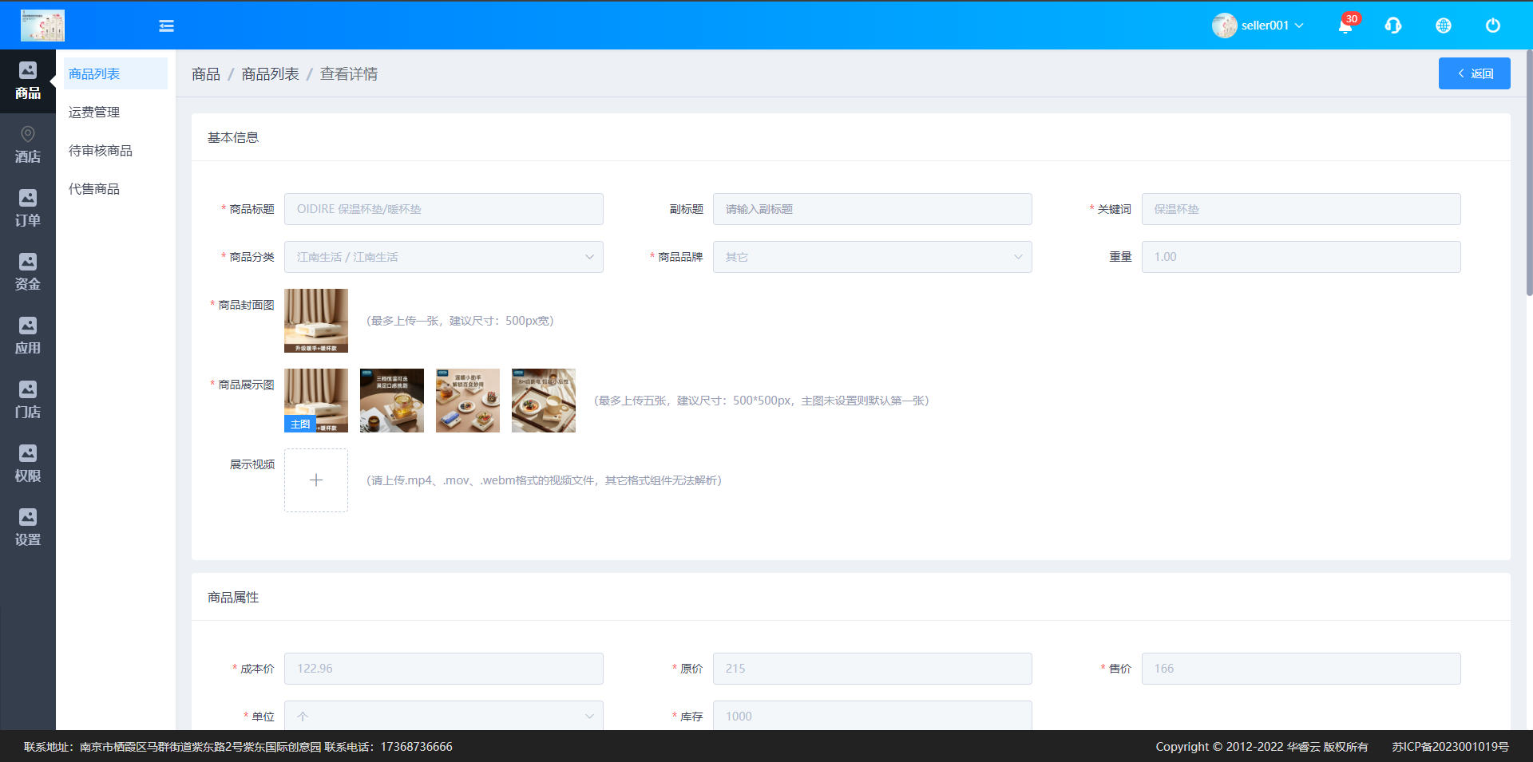Open the 酒店 section in sidebar
Viewport: 1533px width, 762px height.
(x=27, y=144)
